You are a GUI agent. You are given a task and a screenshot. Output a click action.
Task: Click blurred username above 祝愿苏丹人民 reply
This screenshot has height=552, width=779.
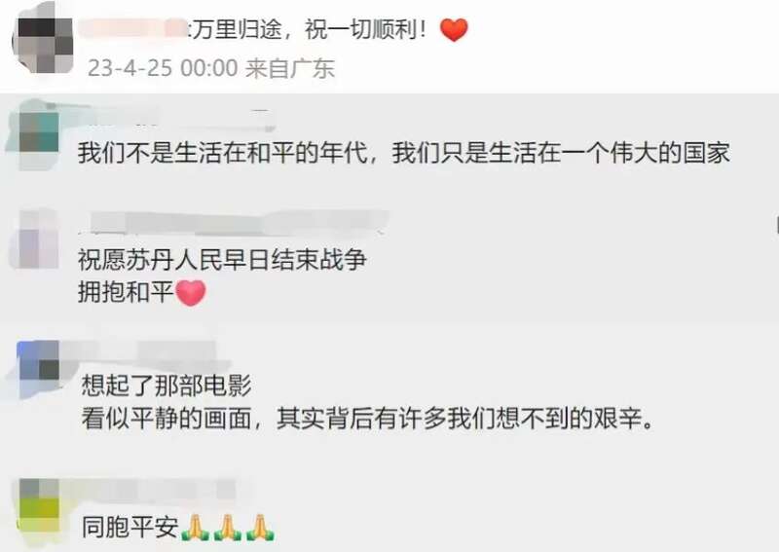pos(234,223)
